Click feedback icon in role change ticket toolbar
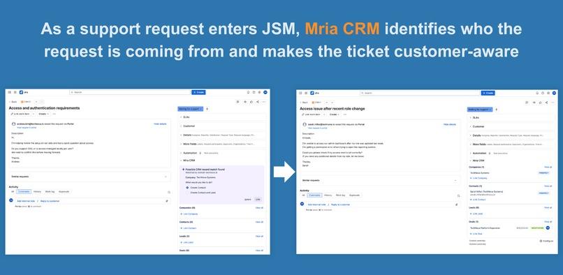Viewport: 563px width, 275px height. [x=527, y=103]
